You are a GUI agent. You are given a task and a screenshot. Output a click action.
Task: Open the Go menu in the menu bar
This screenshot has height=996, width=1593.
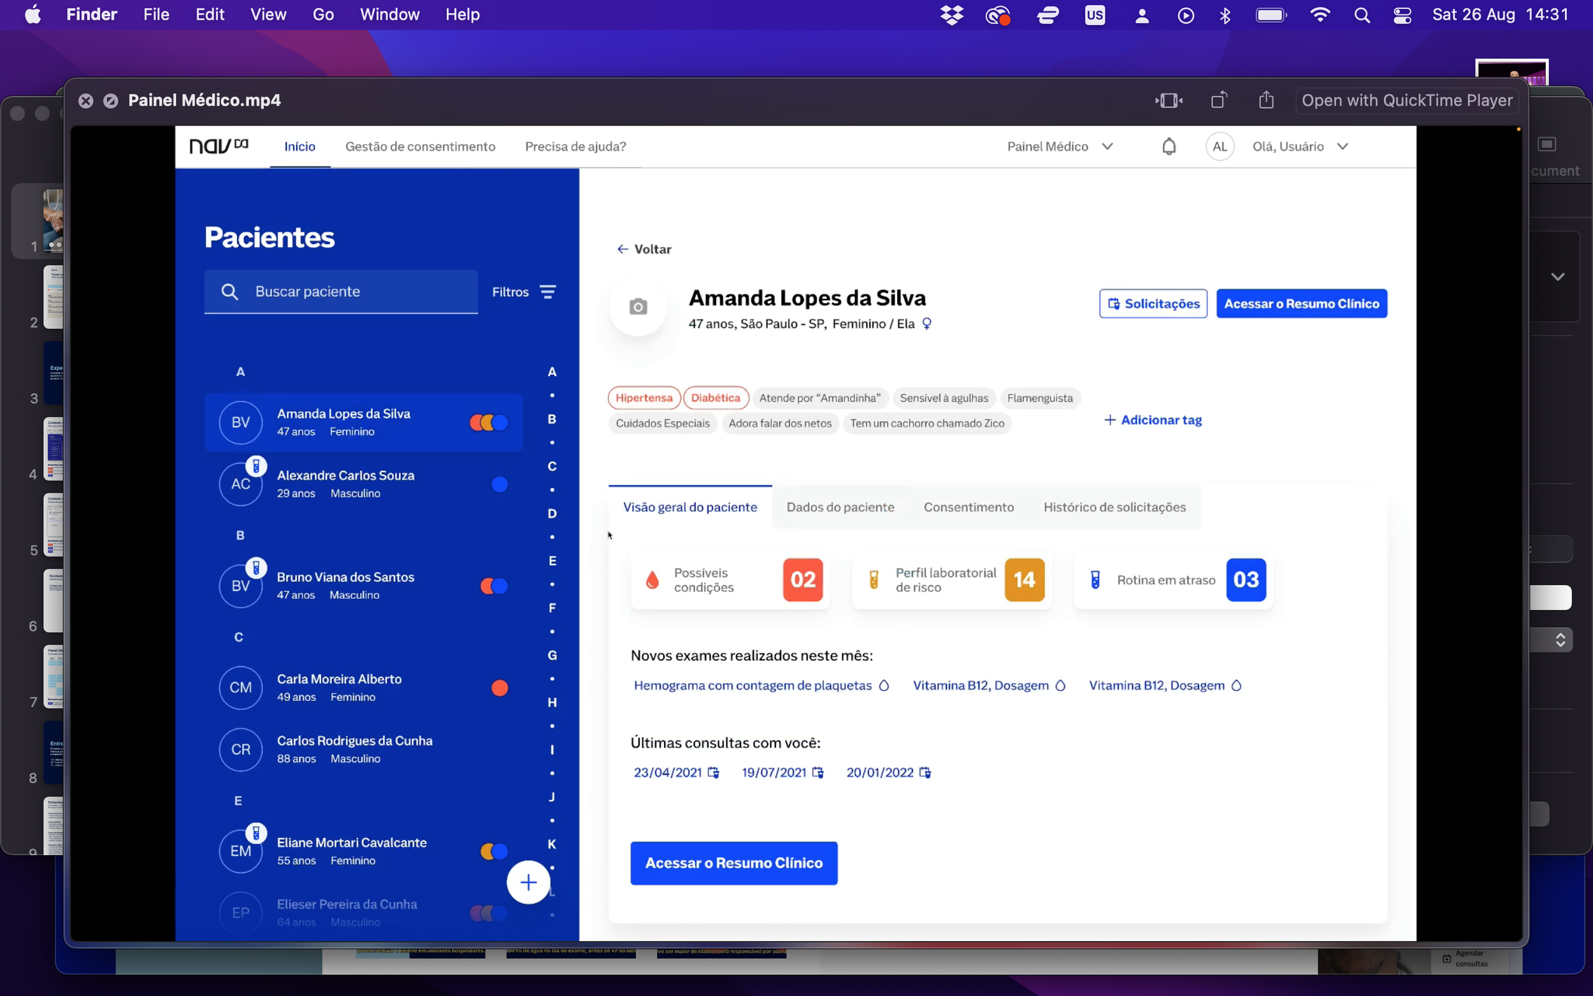click(322, 15)
